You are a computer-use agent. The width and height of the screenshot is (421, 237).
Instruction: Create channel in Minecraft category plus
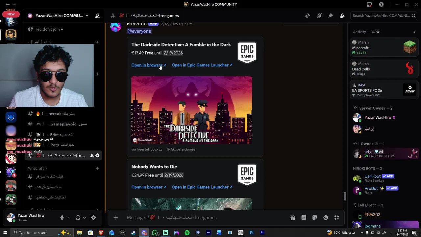97,168
